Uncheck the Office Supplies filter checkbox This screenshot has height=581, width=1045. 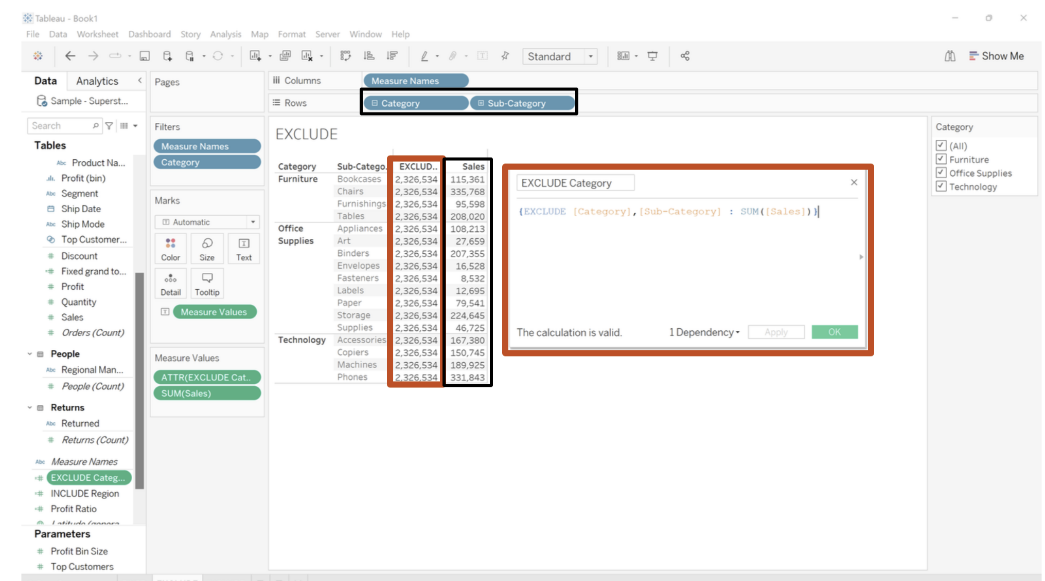[x=941, y=173]
